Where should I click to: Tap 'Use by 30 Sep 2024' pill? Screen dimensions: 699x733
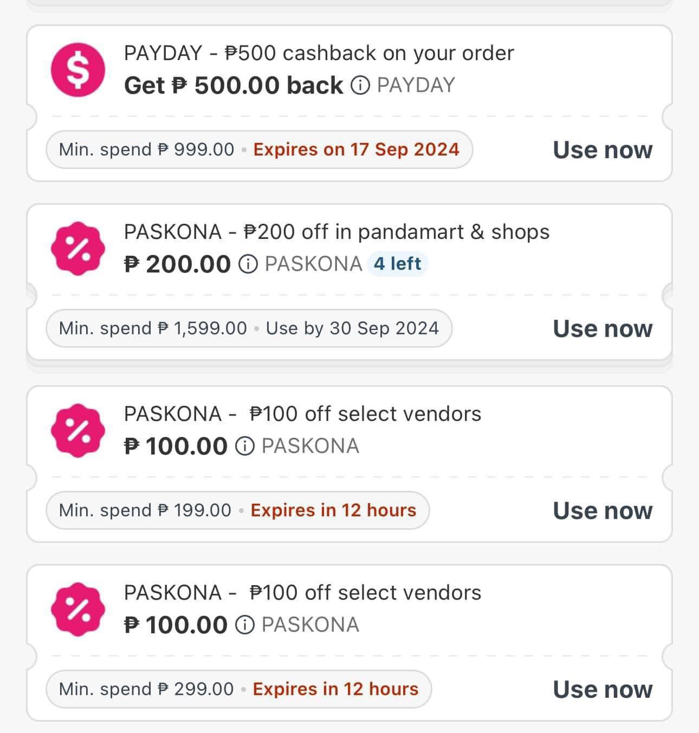pyautogui.click(x=249, y=328)
